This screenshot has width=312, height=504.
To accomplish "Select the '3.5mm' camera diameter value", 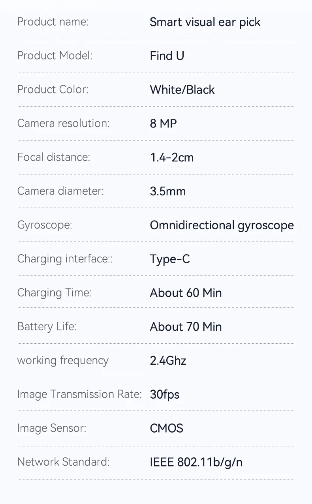I will pyautogui.click(x=167, y=191).
